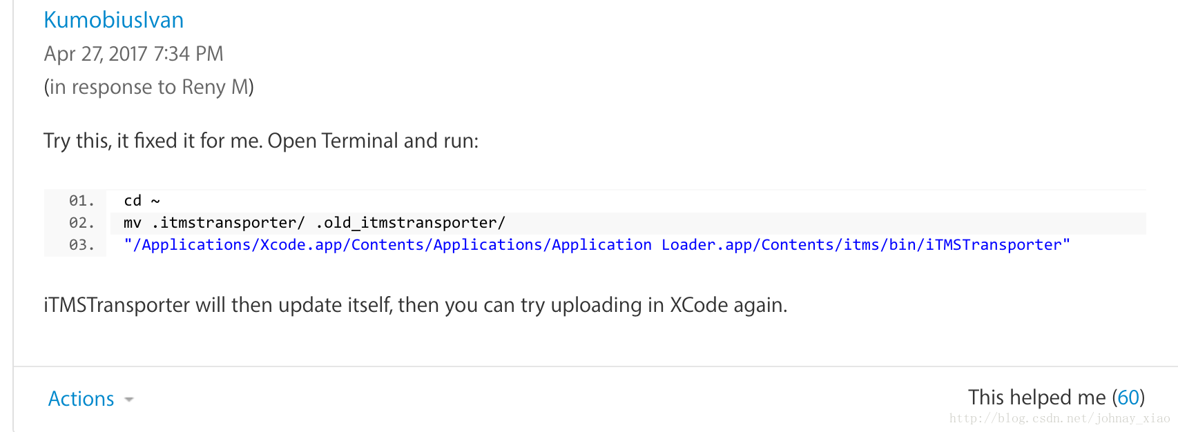Click iTMSTransporter word starting the closing sentence
This screenshot has height=432, width=1178.
(x=117, y=305)
